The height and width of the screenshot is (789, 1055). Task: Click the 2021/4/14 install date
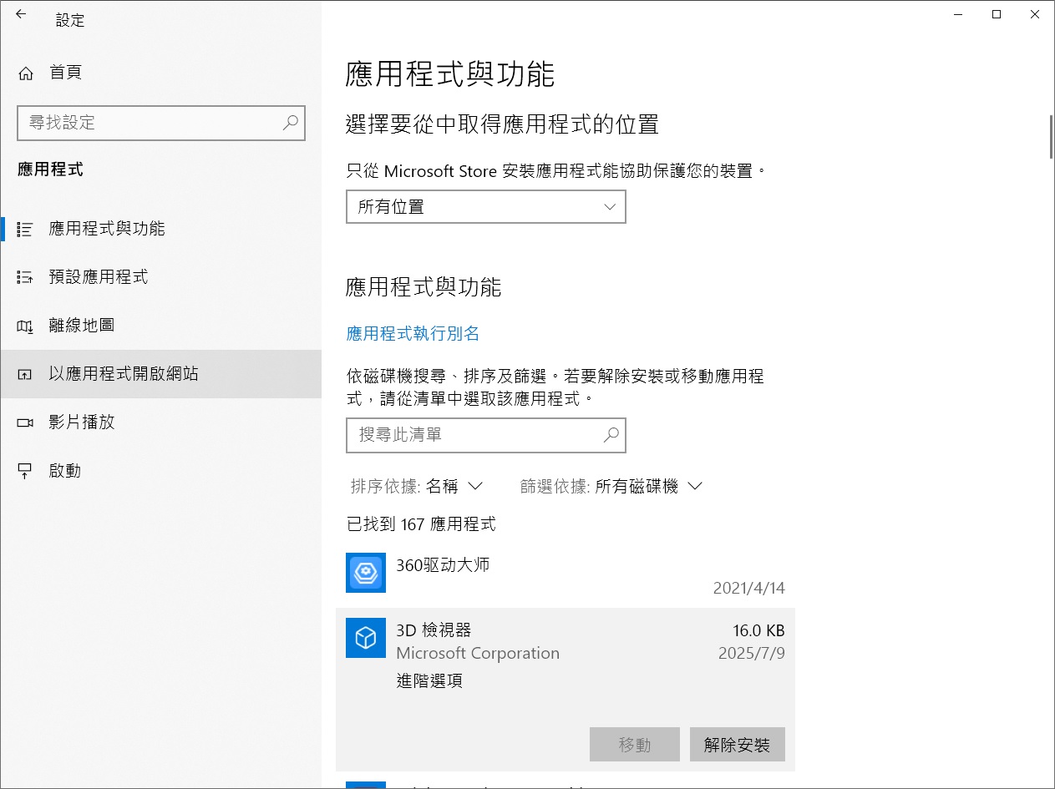pyautogui.click(x=748, y=589)
